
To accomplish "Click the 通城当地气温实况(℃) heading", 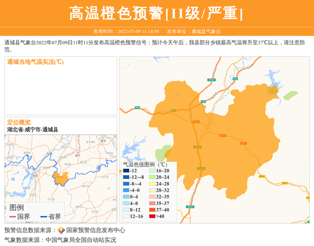I will click(x=35, y=62).
